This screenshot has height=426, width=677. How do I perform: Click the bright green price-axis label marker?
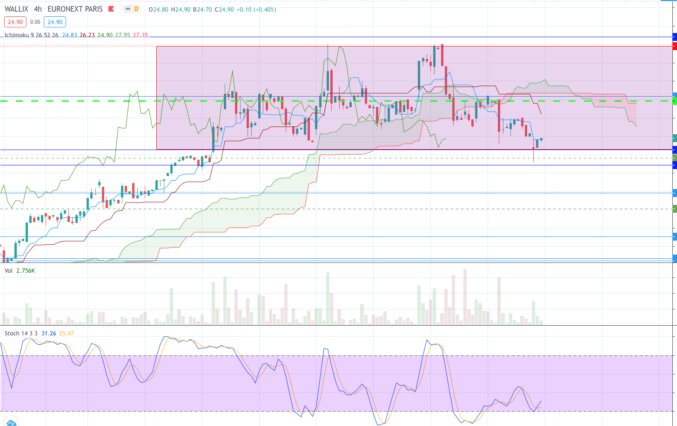pos(675,101)
